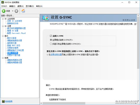
Task: Click 恢复默认设置 in the header
Action: coord(129,20)
